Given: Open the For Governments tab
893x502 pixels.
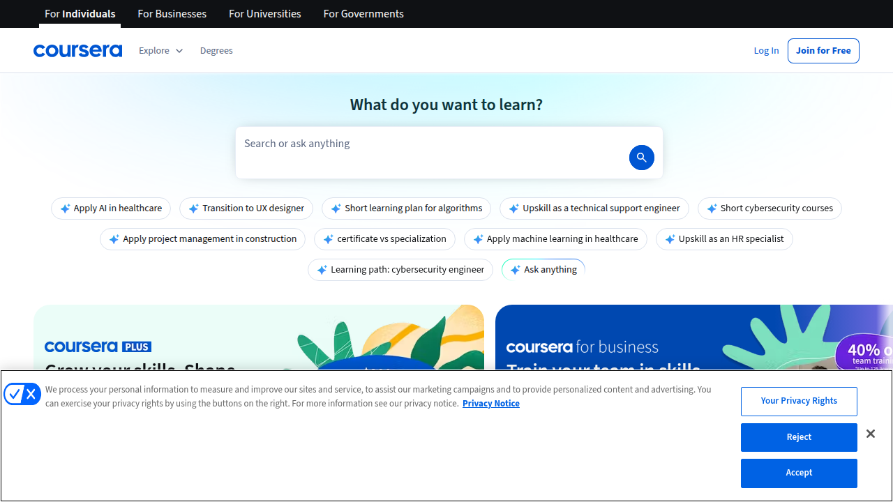Looking at the screenshot, I should coord(363,13).
